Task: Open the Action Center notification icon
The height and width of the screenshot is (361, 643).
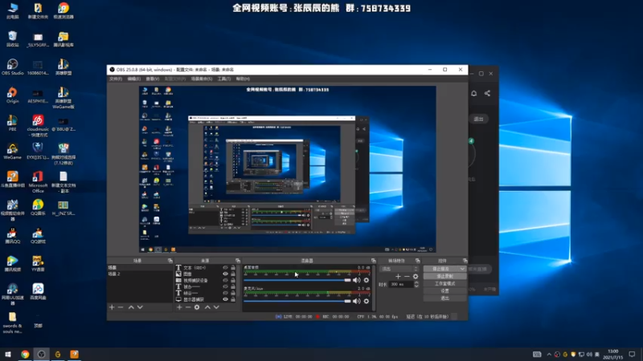Action: 632,355
